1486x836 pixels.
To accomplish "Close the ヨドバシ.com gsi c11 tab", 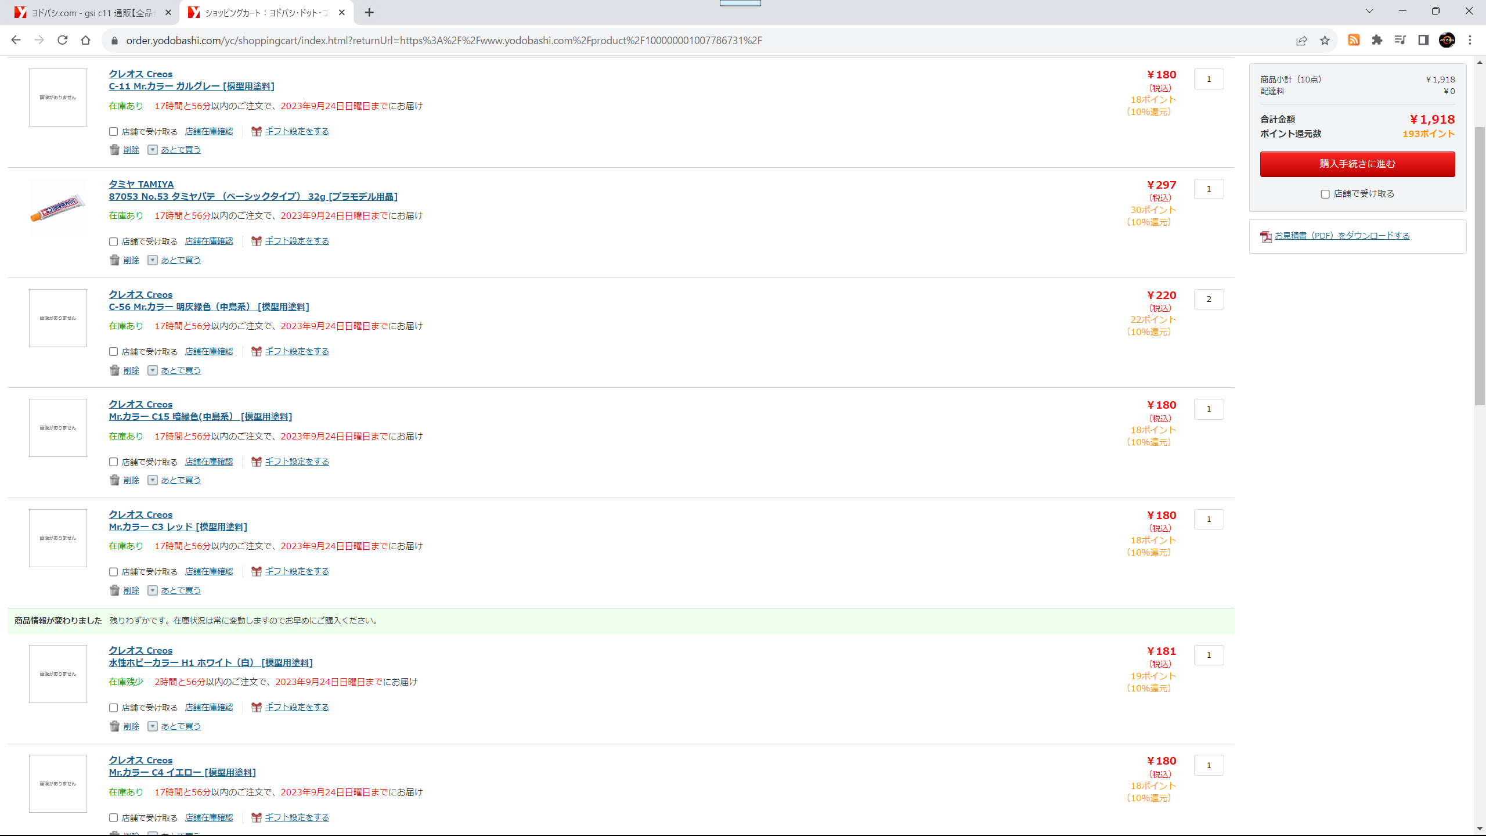I will 168,12.
